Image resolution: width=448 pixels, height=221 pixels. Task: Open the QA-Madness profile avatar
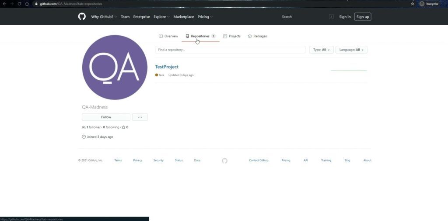point(115,67)
